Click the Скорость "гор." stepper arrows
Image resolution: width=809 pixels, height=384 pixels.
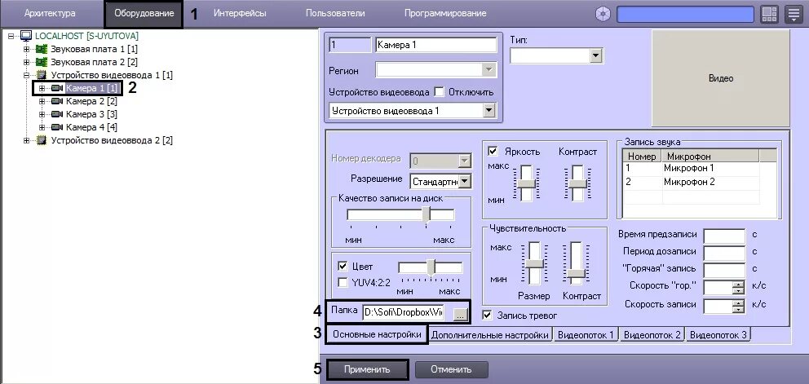click(x=739, y=287)
